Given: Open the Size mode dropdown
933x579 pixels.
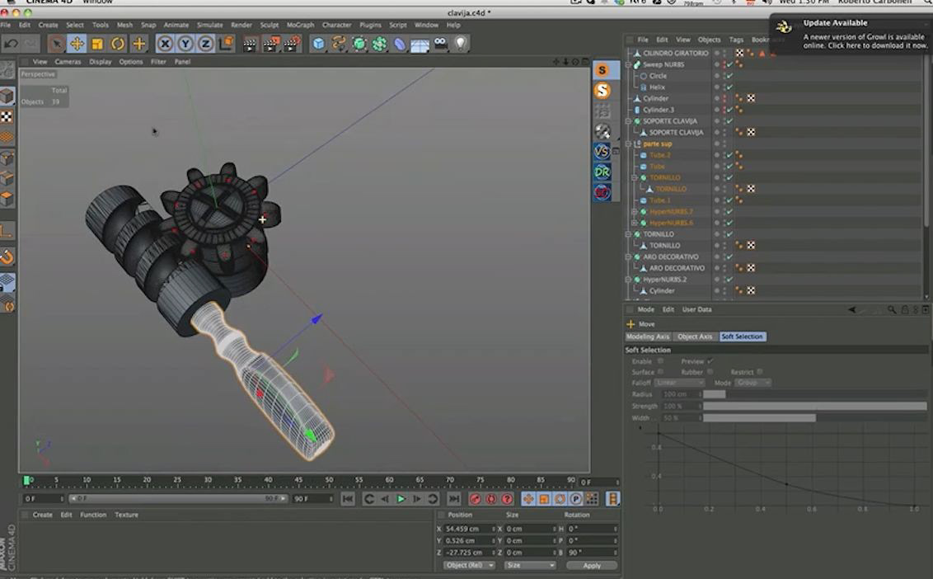Looking at the screenshot, I should (530, 565).
